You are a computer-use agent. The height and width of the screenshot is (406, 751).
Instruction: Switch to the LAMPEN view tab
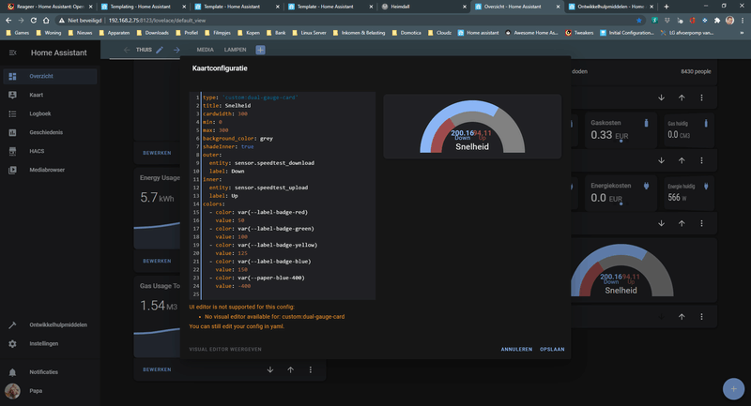point(236,50)
